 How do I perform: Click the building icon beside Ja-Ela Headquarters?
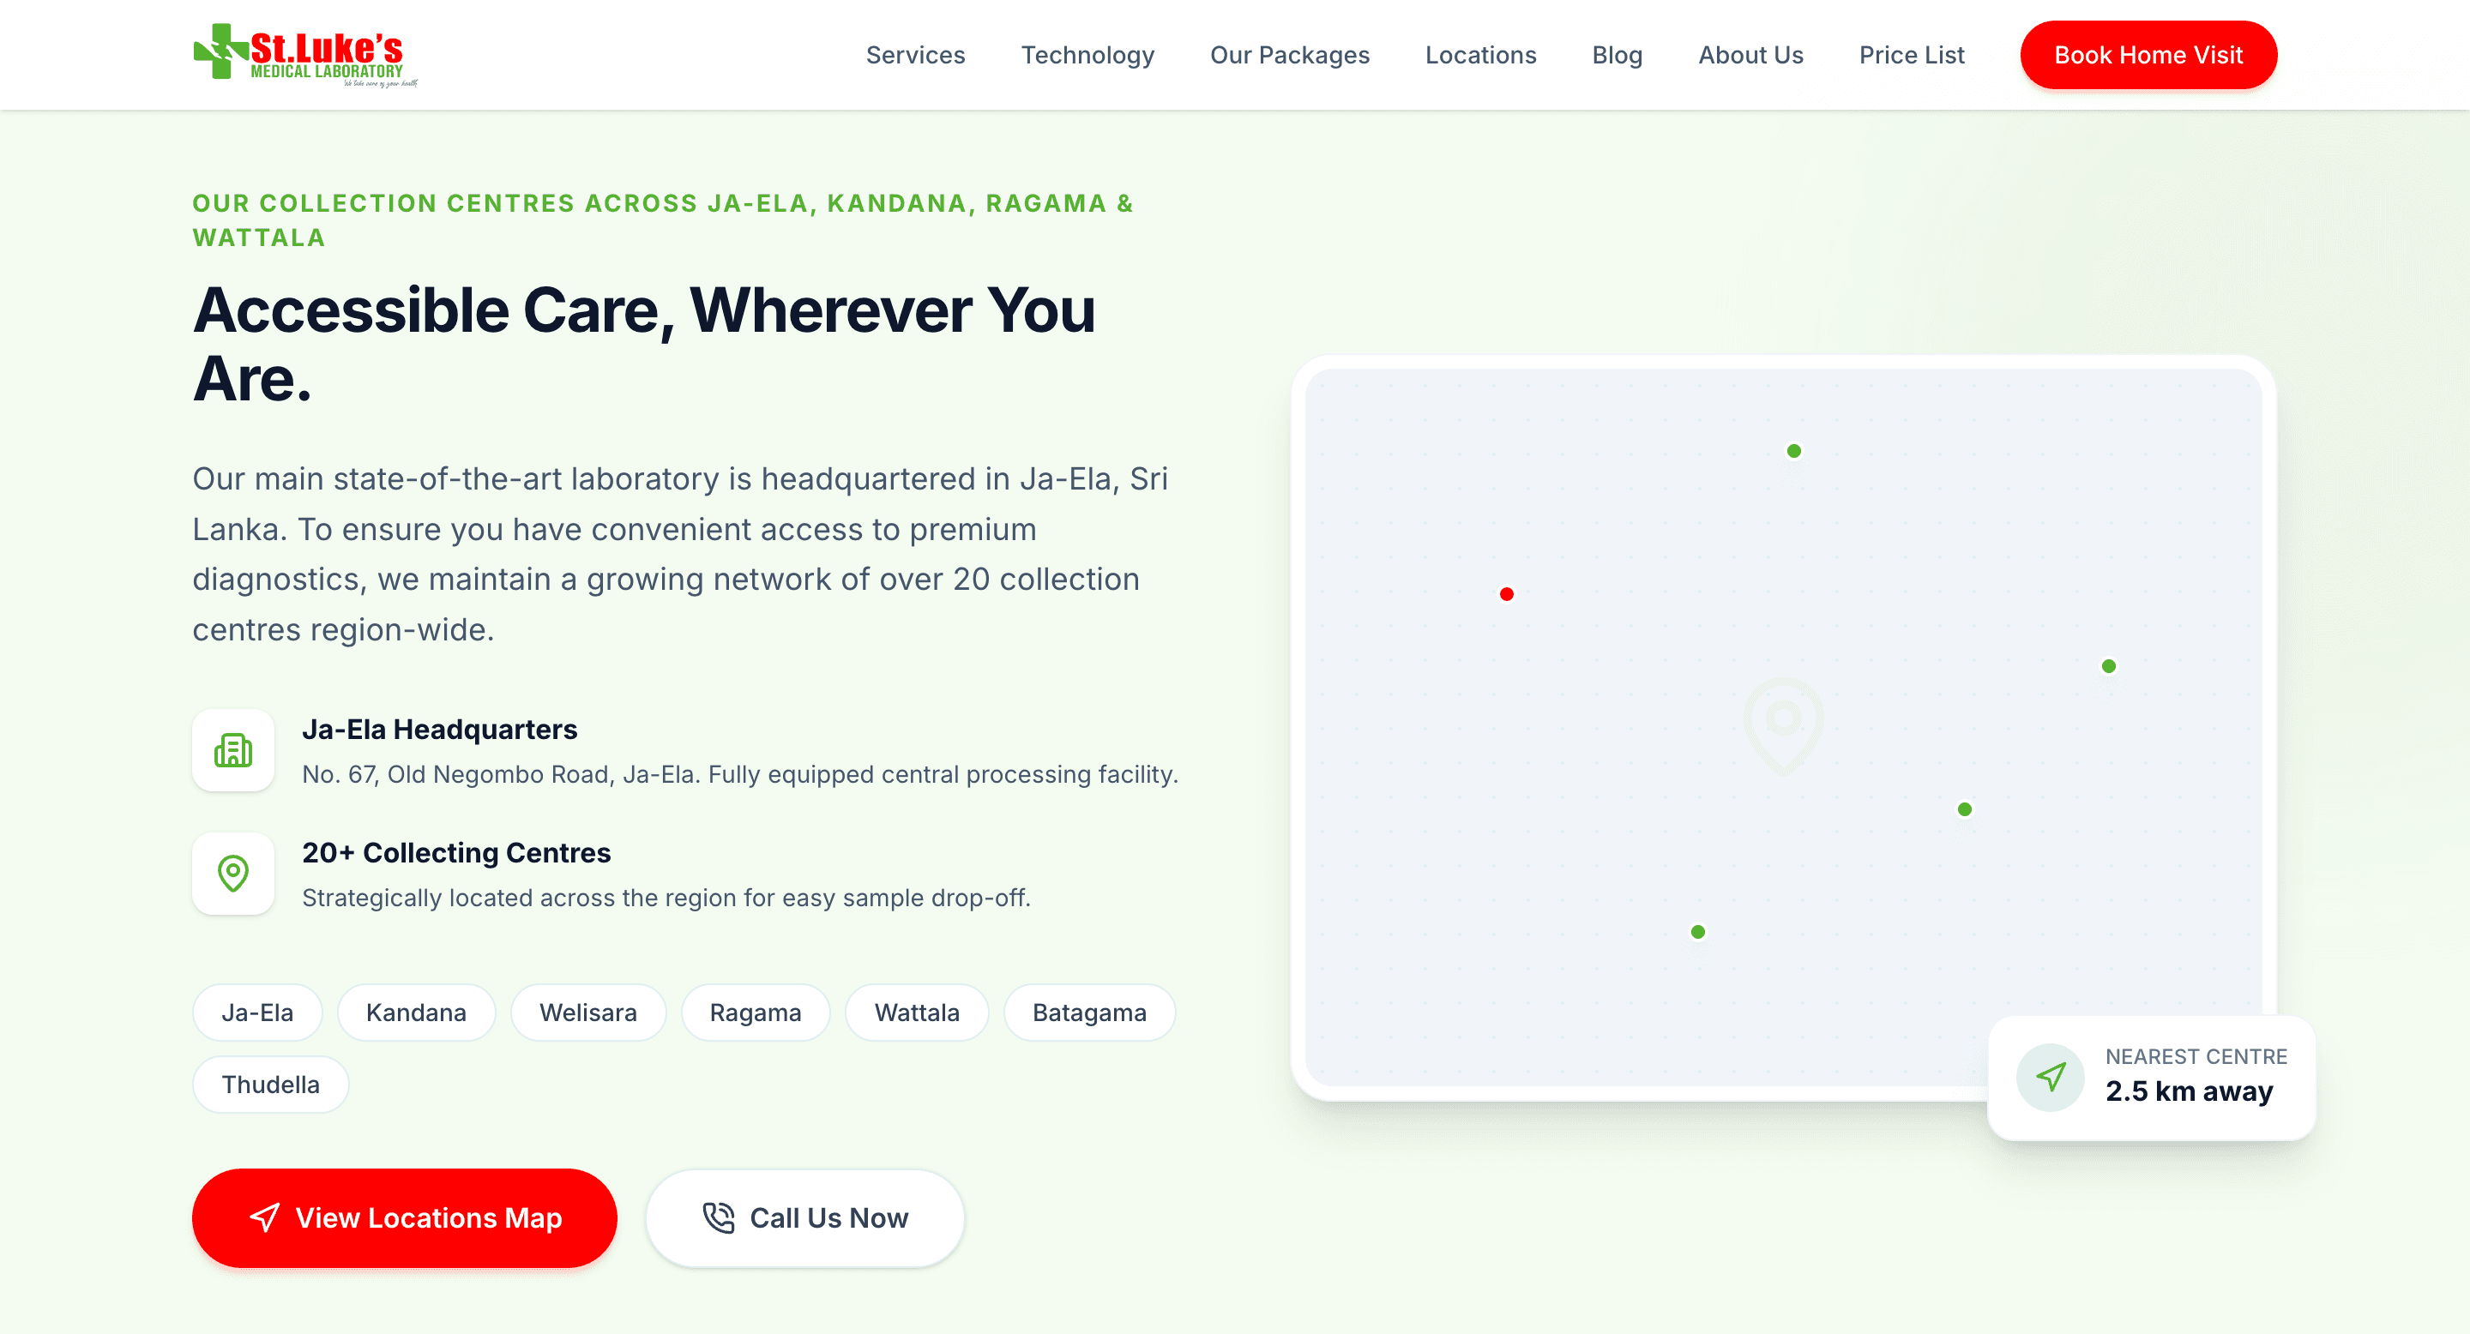click(233, 750)
